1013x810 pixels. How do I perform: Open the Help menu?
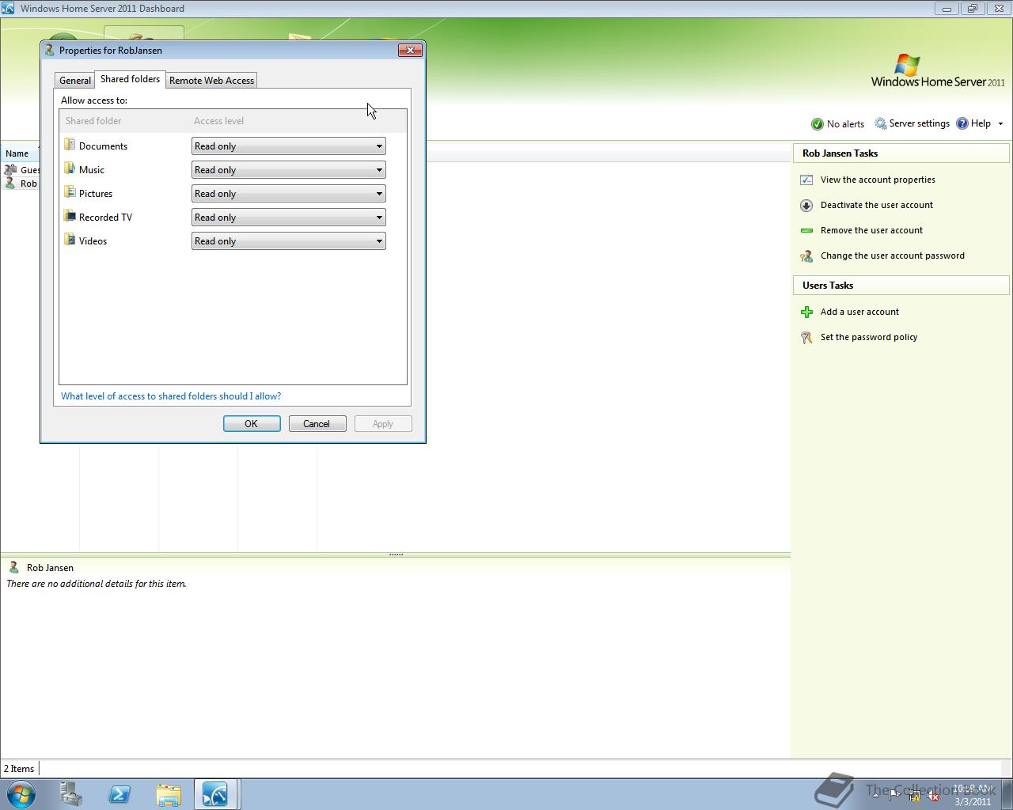(973, 123)
